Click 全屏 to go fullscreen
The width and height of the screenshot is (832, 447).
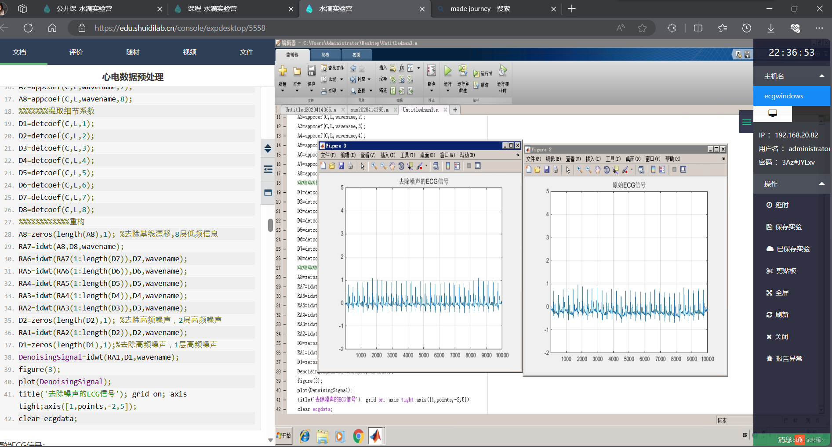[x=777, y=292]
